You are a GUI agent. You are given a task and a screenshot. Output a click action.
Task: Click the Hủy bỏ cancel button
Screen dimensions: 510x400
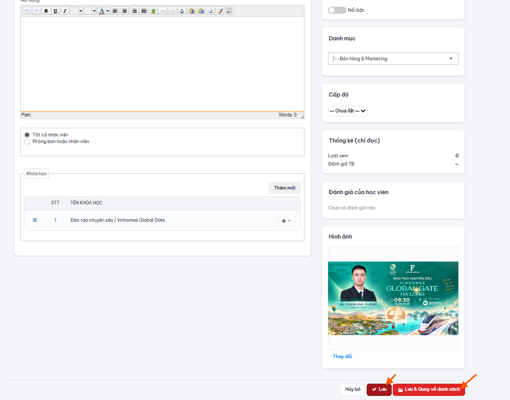pyautogui.click(x=352, y=389)
